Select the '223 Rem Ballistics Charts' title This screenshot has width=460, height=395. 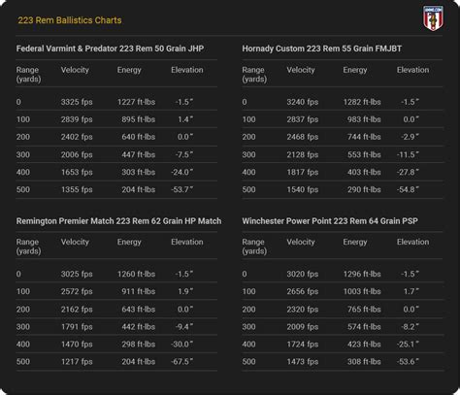pyautogui.click(x=70, y=20)
